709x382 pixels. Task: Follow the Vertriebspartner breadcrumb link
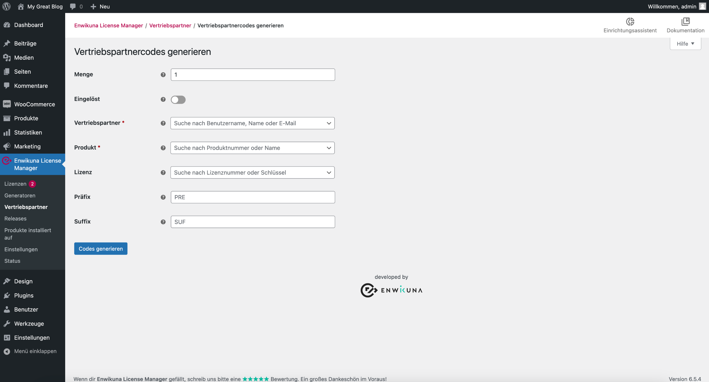tap(170, 25)
